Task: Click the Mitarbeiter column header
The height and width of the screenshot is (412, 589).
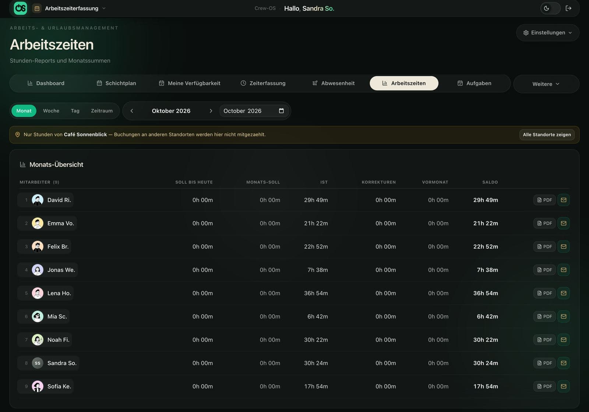Action: pyautogui.click(x=39, y=182)
